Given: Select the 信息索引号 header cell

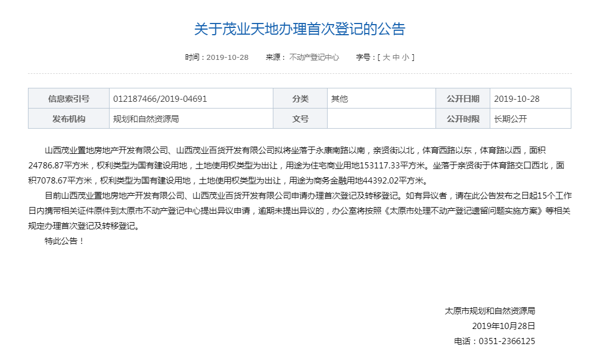Looking at the screenshot, I should (68, 98).
